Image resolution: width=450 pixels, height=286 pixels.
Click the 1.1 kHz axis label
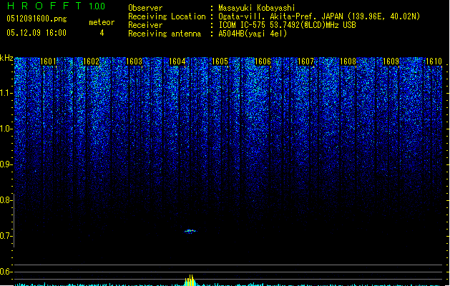click(6, 93)
